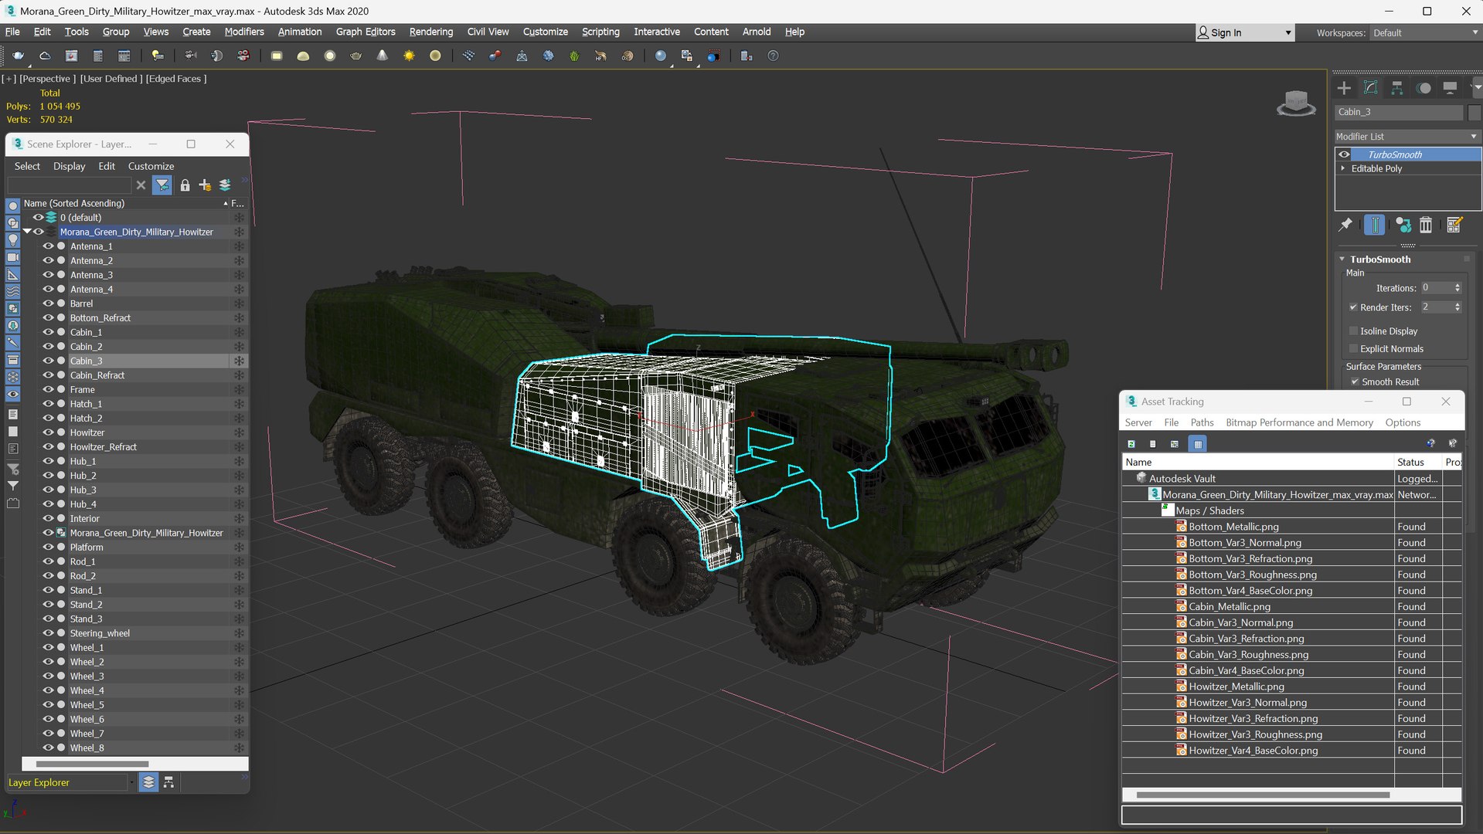This screenshot has width=1483, height=834.
Task: Enable Isoline Display checkbox
Action: (x=1353, y=331)
